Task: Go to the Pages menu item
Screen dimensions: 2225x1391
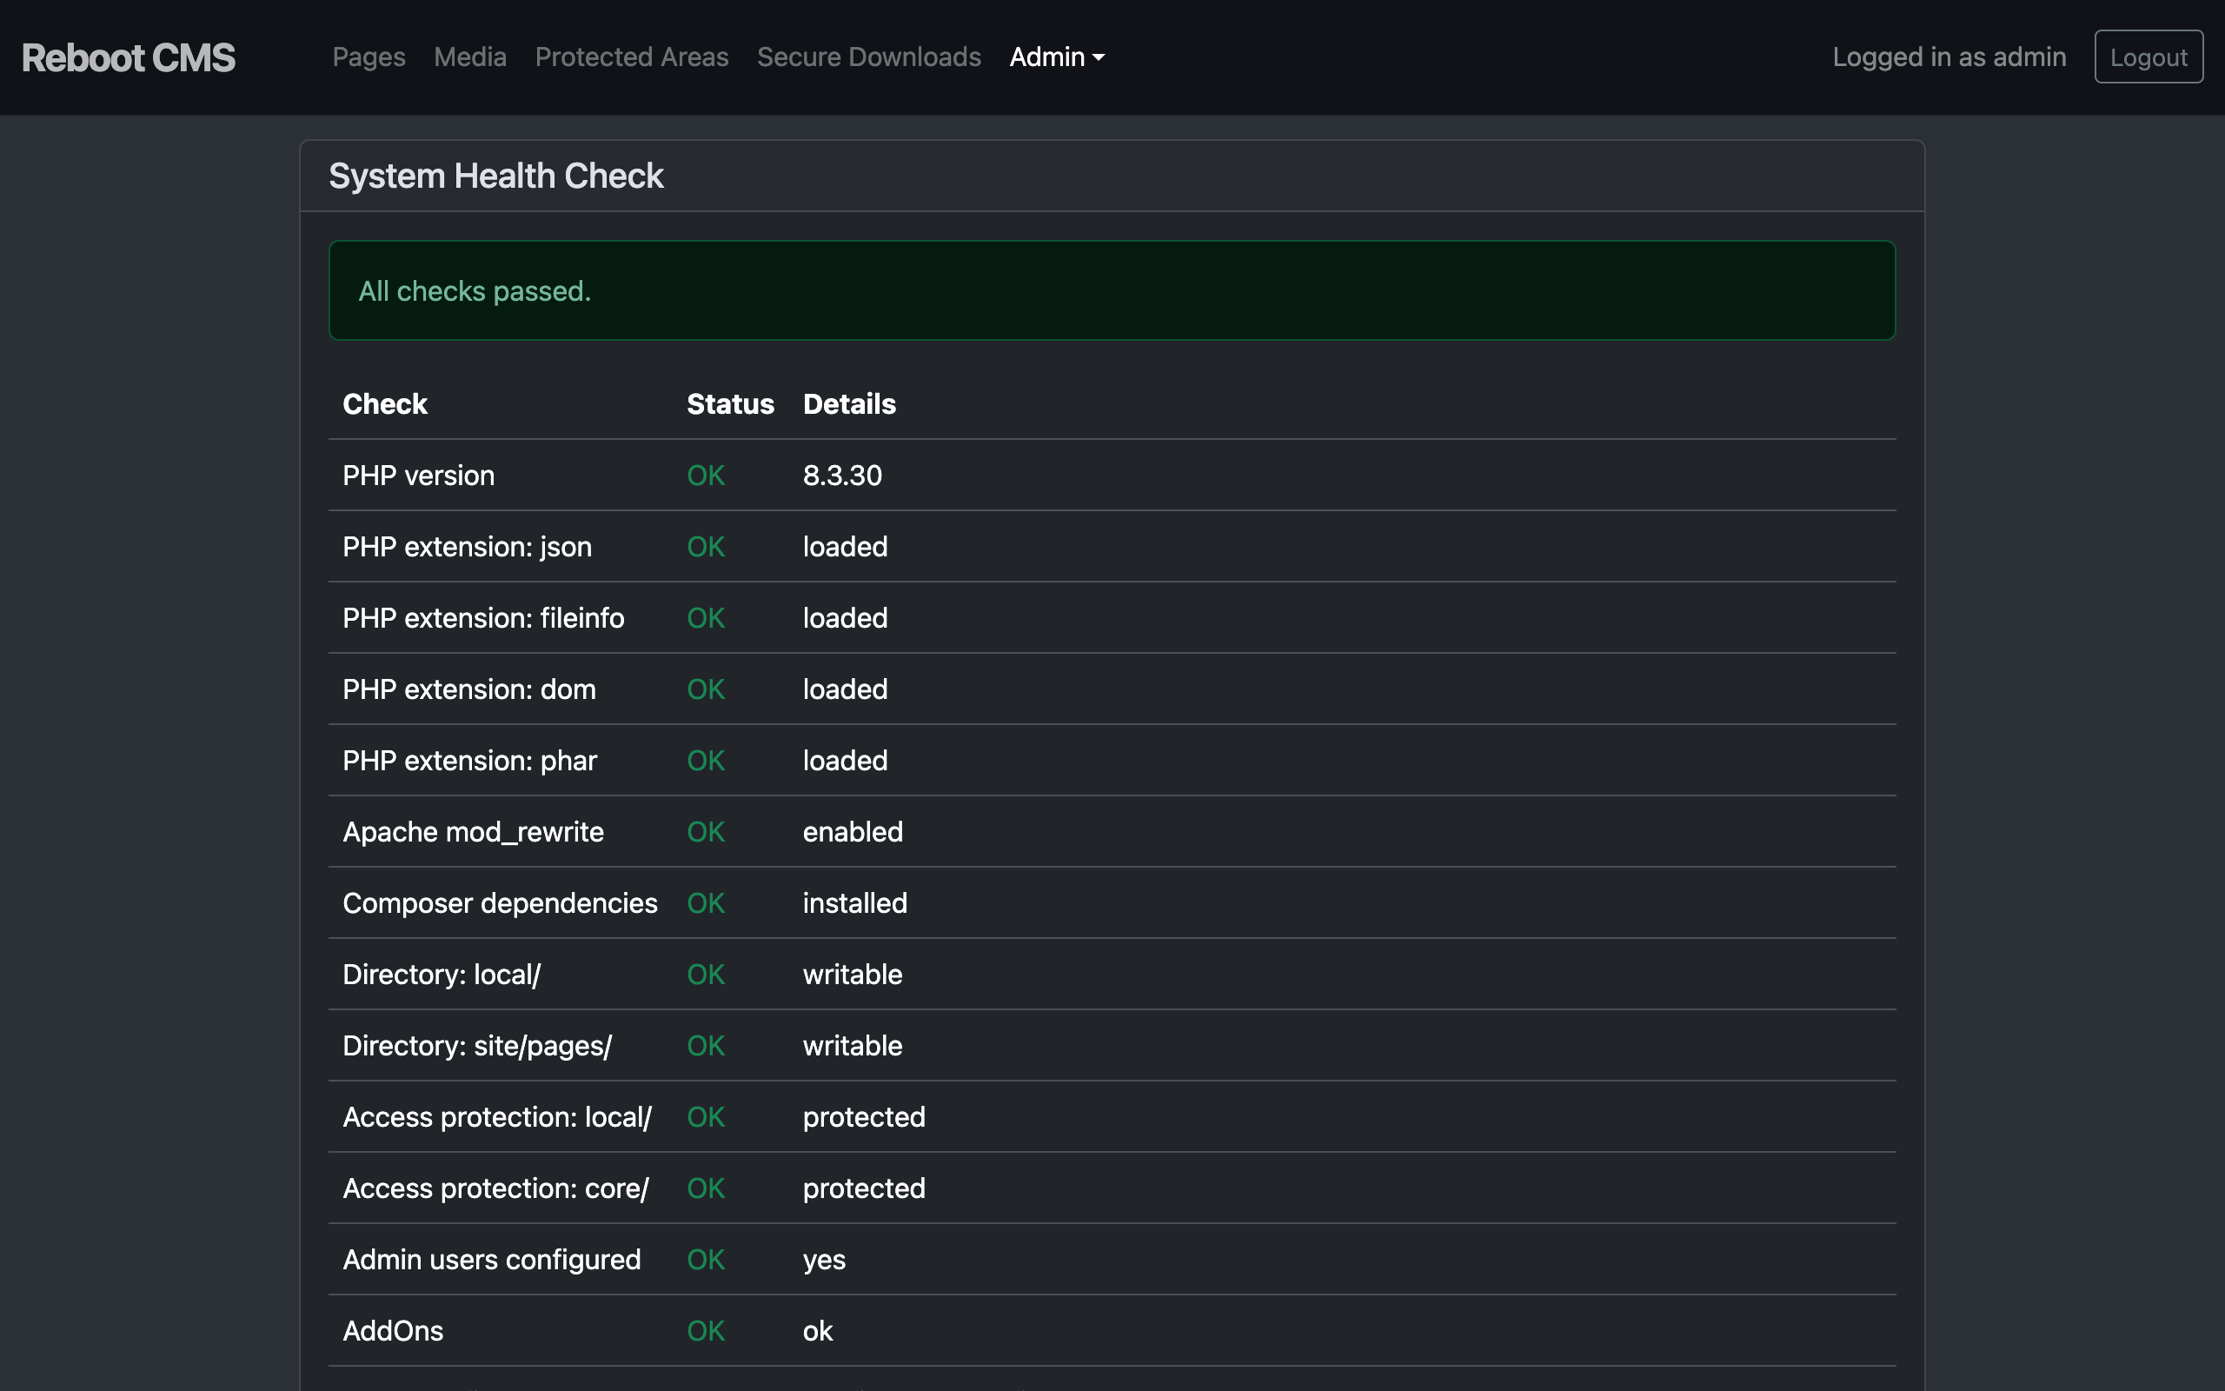Action: click(x=369, y=57)
